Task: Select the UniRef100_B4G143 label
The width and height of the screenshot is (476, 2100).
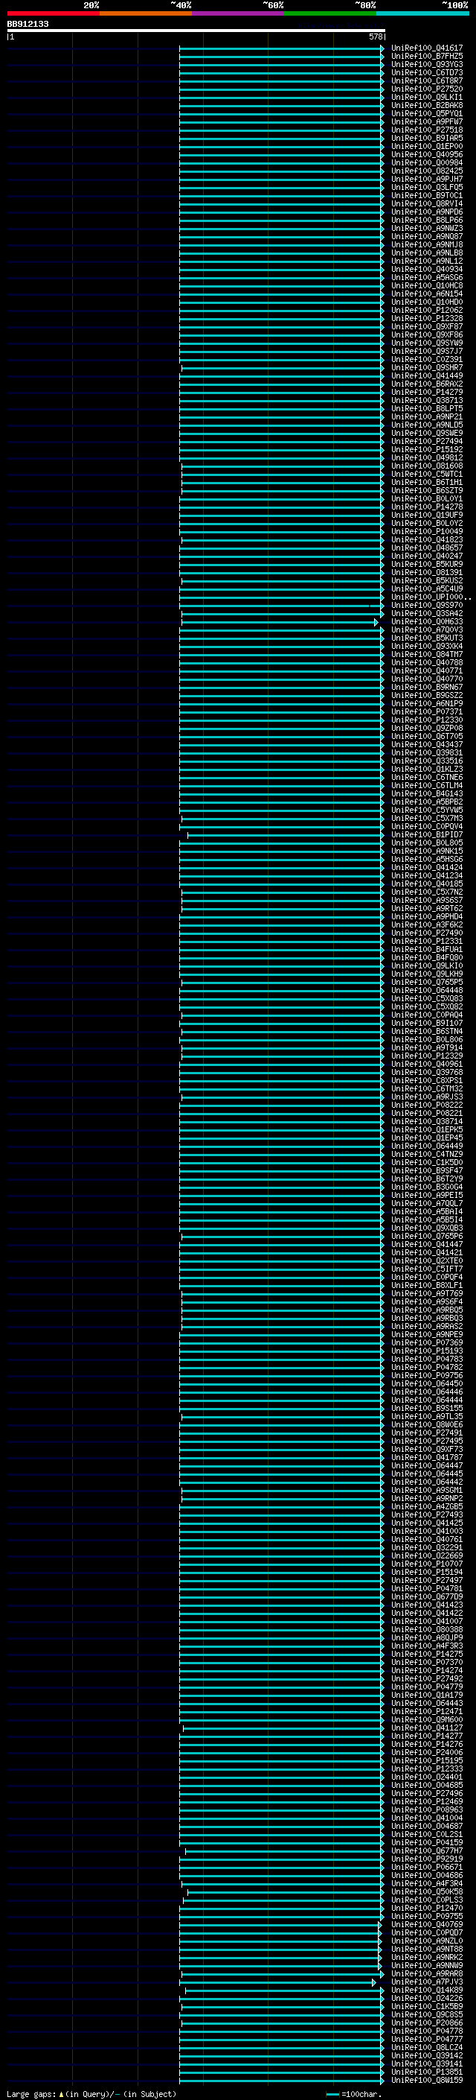Action: [427, 793]
